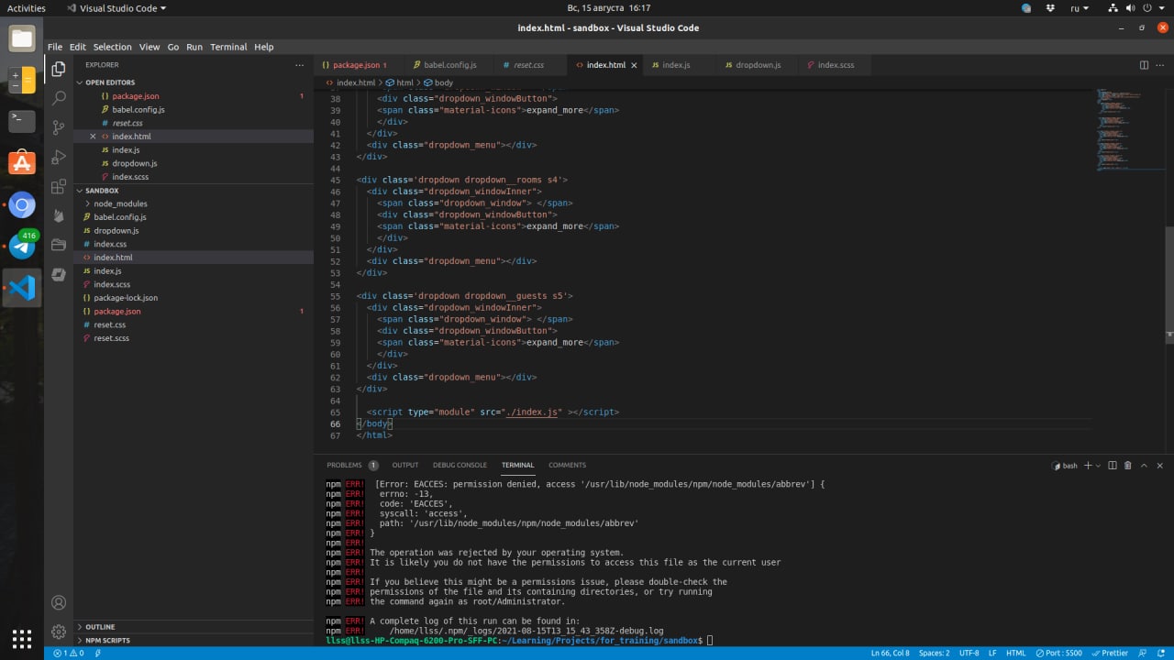Open the feedback icon in status bar

pyautogui.click(x=1144, y=653)
